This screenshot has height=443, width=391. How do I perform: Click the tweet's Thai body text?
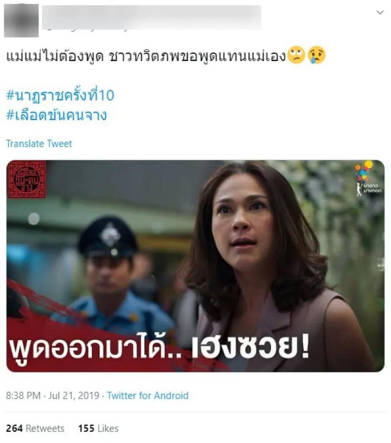146,56
